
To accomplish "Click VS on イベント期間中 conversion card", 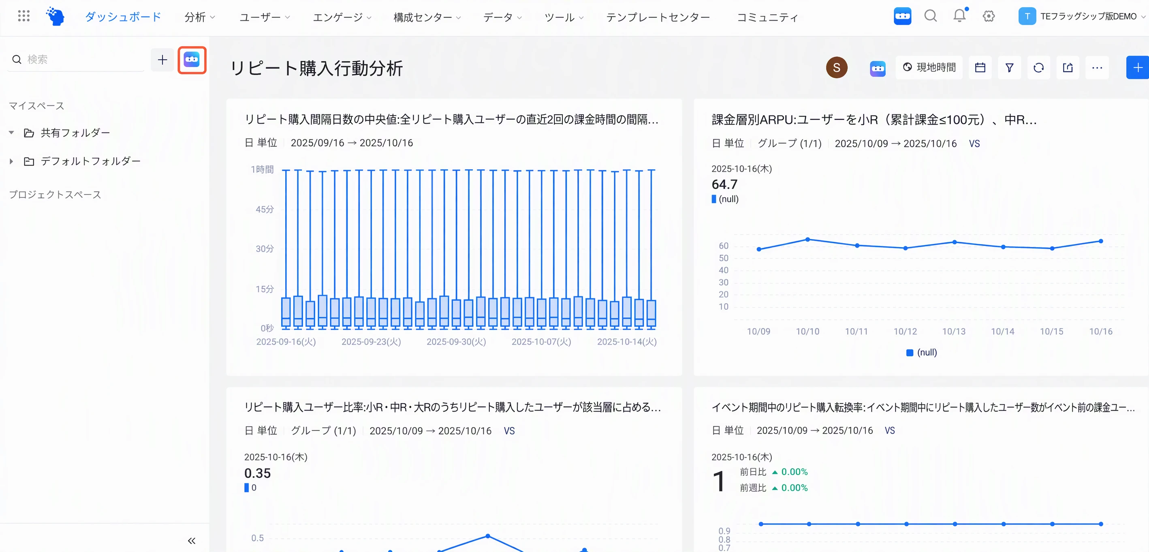I will point(889,430).
